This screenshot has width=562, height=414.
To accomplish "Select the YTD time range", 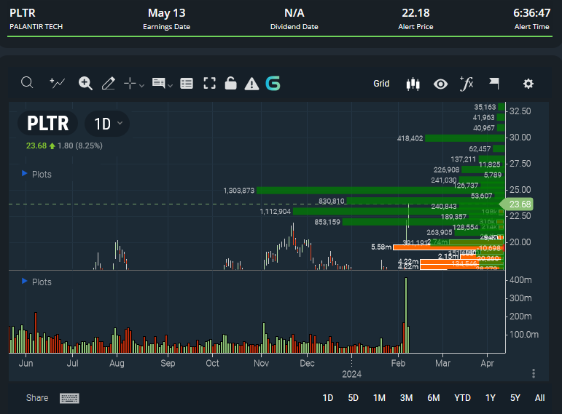I will tap(462, 398).
